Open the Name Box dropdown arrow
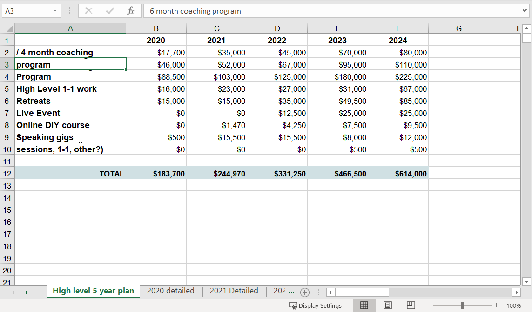Image resolution: width=532 pixels, height=312 pixels. pos(55,11)
